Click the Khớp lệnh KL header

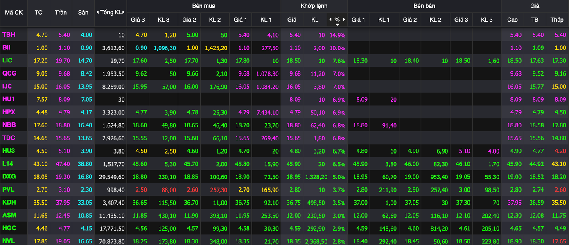point(315,20)
